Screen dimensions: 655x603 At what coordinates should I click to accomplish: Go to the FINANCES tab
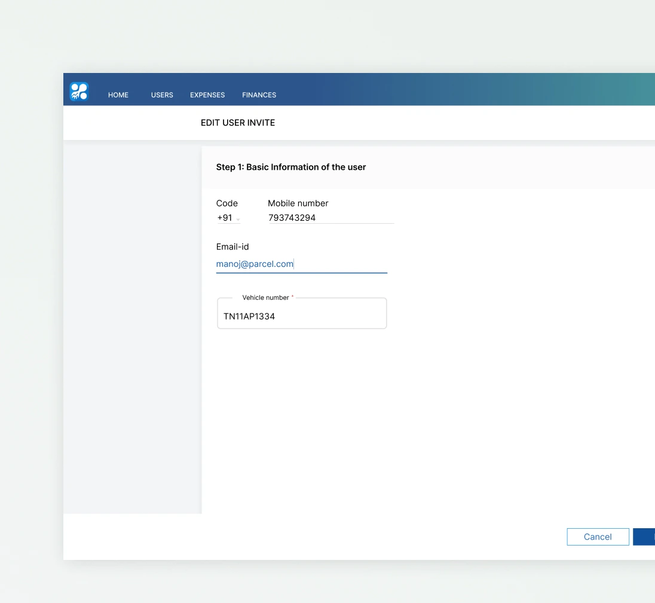click(259, 95)
